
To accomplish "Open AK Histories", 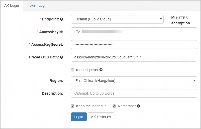I will click(x=101, y=117).
